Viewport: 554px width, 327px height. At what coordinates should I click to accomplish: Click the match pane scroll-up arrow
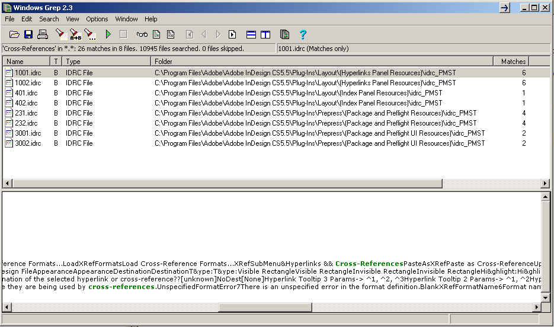pyautogui.click(x=545, y=197)
